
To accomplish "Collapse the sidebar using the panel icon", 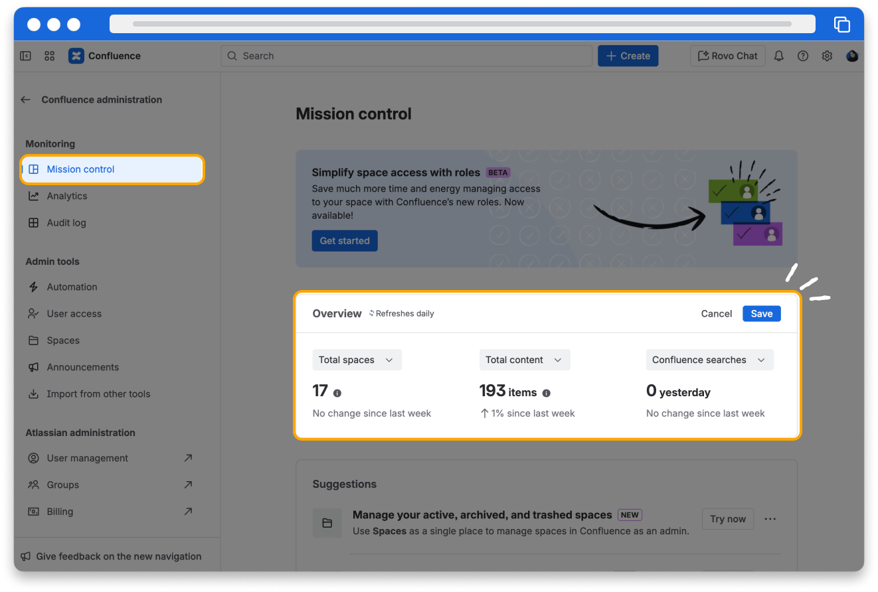I will [x=25, y=56].
